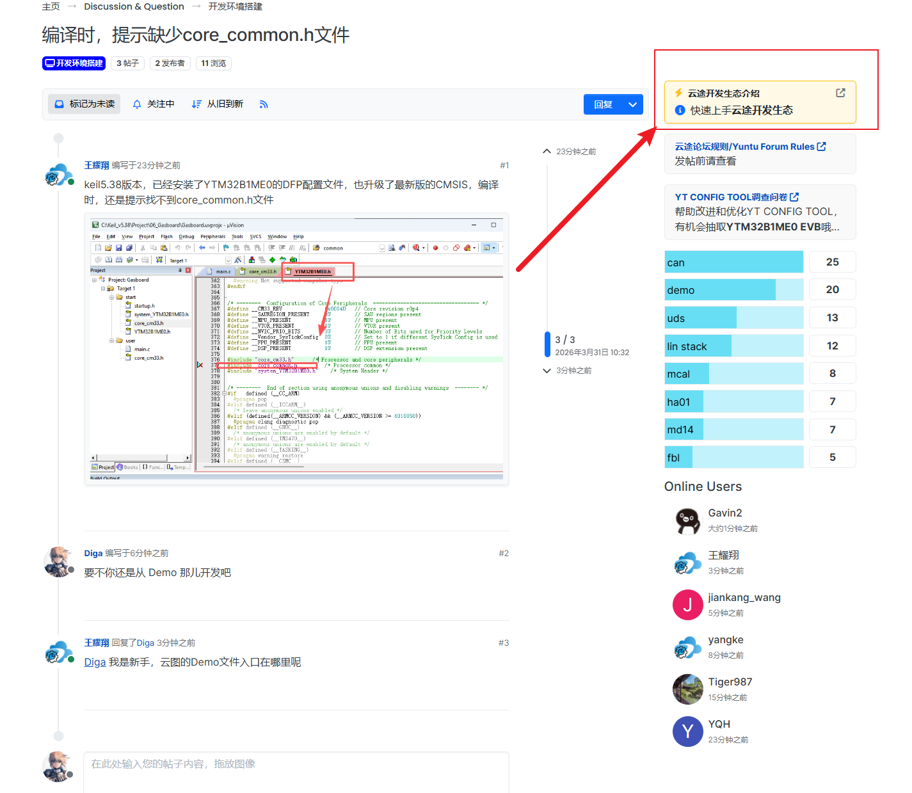Click YQH's blue Y avatar

coord(687,732)
